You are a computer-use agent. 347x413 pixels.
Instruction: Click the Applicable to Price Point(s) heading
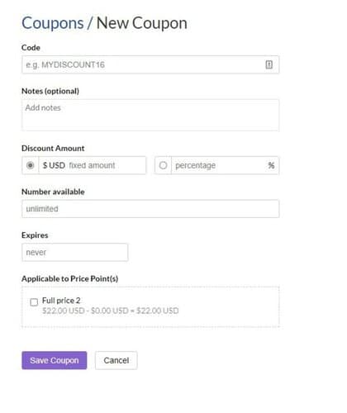pos(70,278)
